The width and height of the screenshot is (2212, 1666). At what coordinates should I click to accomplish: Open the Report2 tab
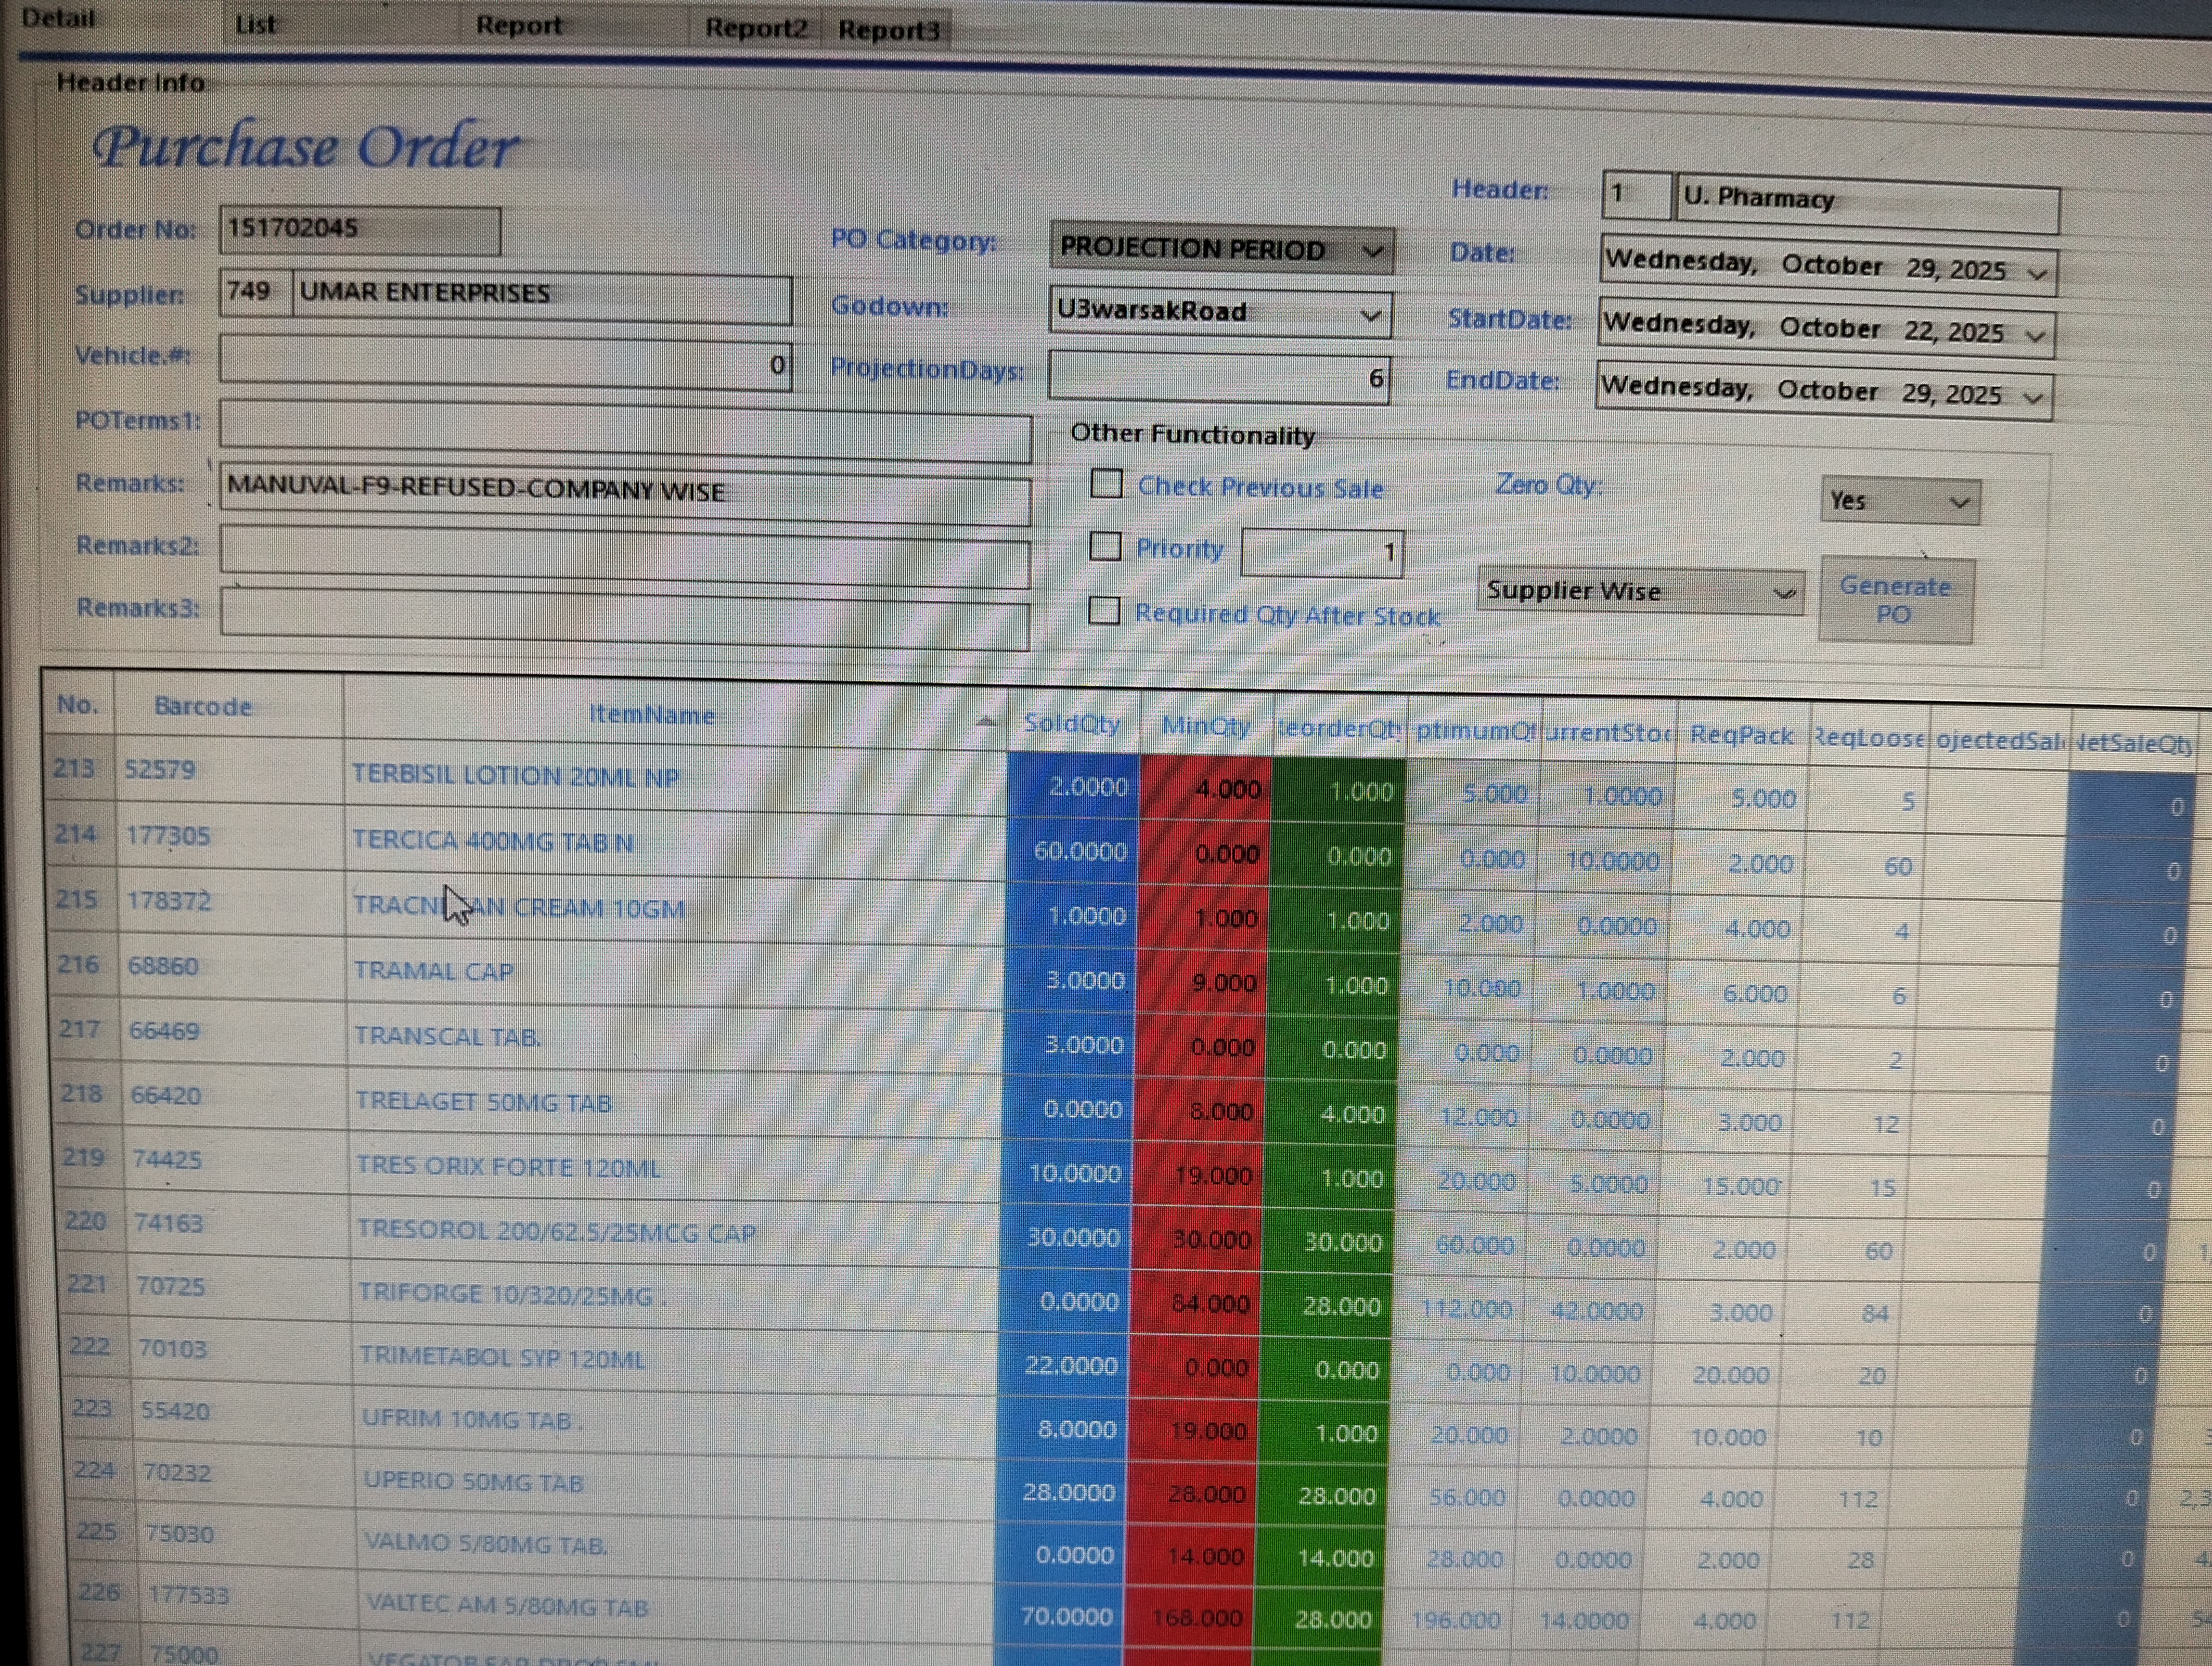pos(755,28)
